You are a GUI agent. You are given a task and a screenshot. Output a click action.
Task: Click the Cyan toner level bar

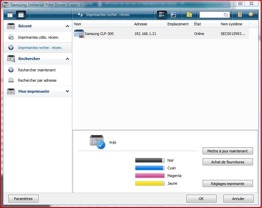click(150, 168)
